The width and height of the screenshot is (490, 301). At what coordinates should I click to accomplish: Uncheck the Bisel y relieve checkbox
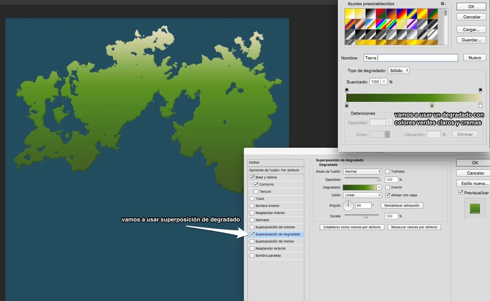(252, 177)
